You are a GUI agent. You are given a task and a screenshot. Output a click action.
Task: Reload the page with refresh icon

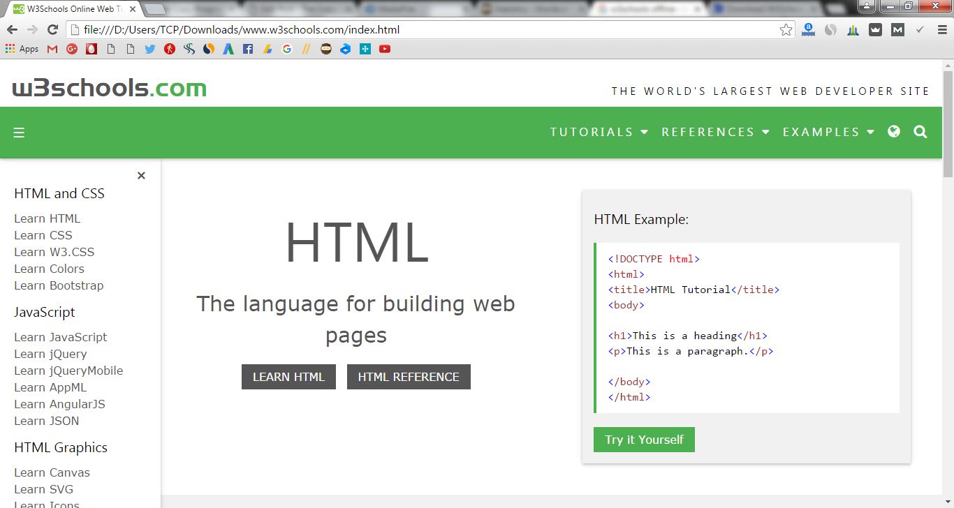[52, 30]
